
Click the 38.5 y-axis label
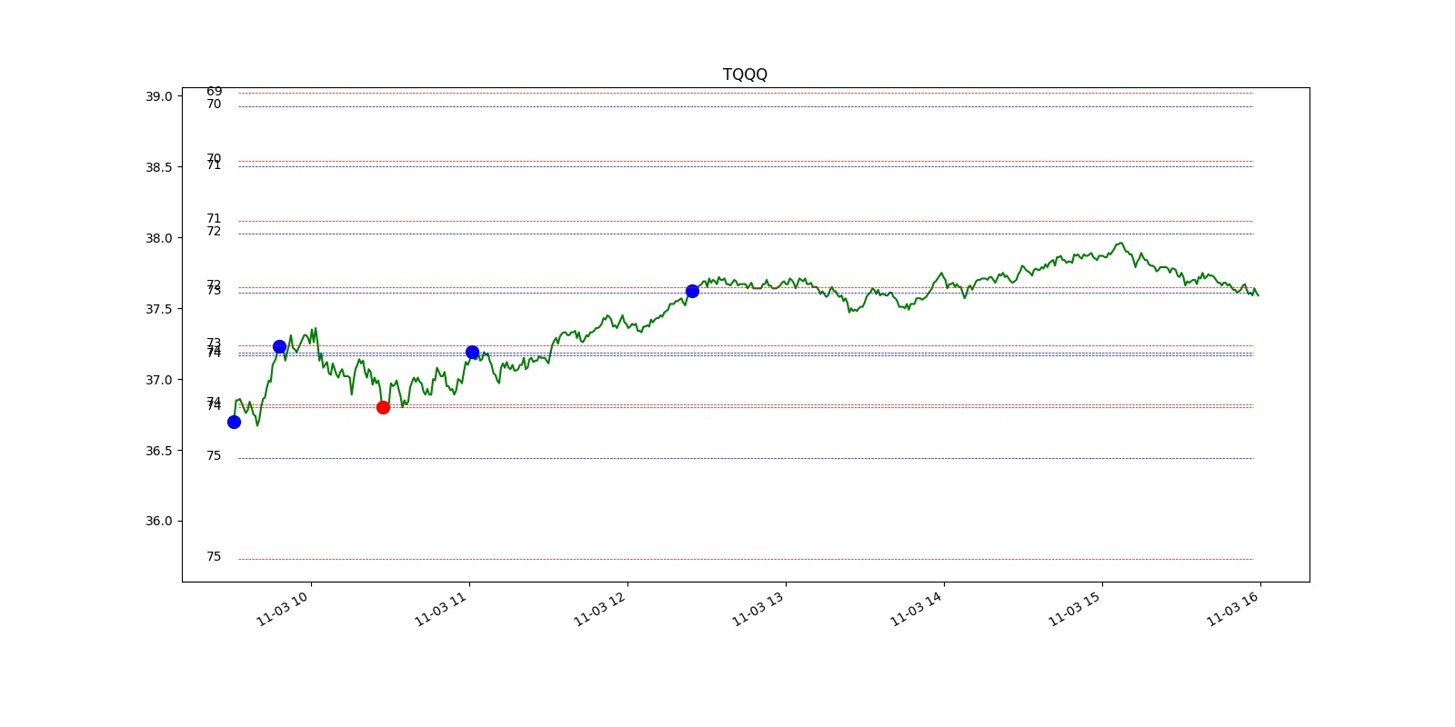coord(158,167)
